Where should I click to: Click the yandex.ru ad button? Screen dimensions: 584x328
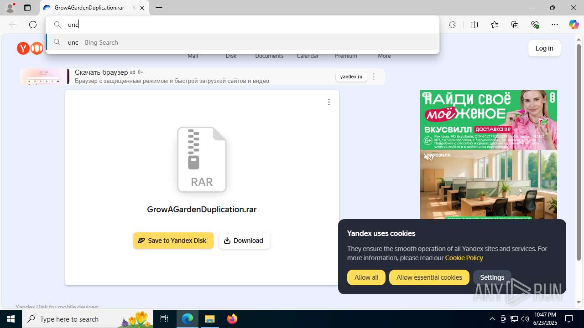(x=351, y=77)
